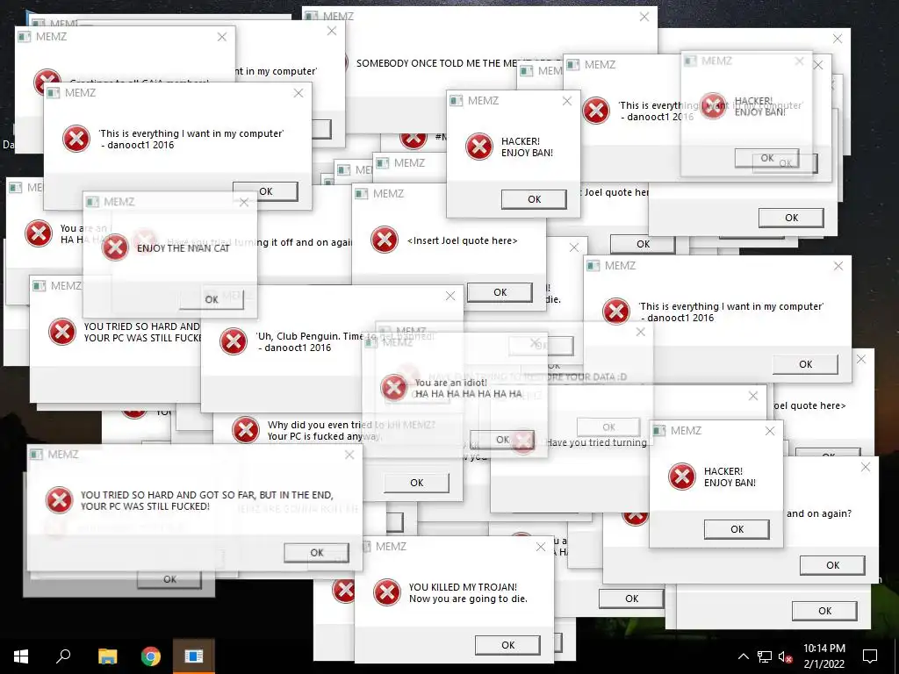Open the notification center icon
Image resolution: width=899 pixels, height=674 pixels.
click(x=870, y=656)
